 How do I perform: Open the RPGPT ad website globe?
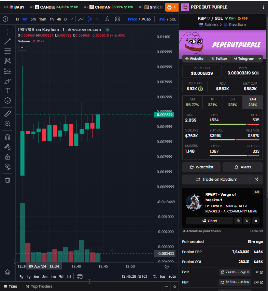(238, 221)
